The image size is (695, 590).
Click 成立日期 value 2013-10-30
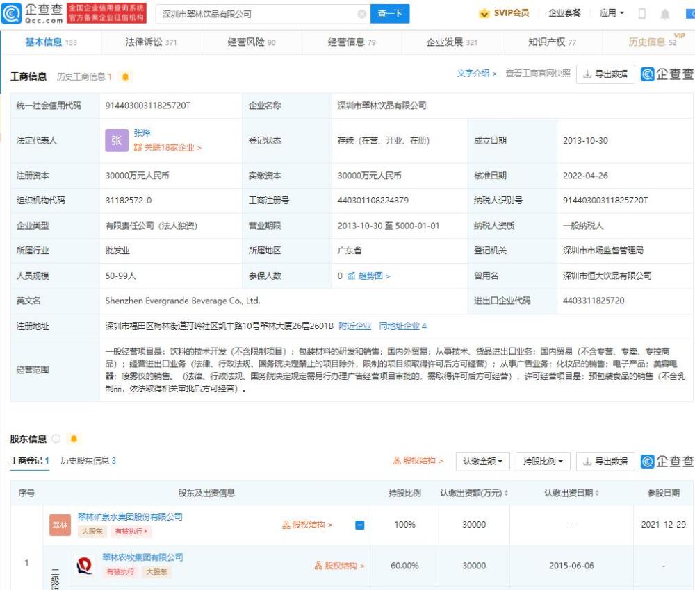(585, 140)
